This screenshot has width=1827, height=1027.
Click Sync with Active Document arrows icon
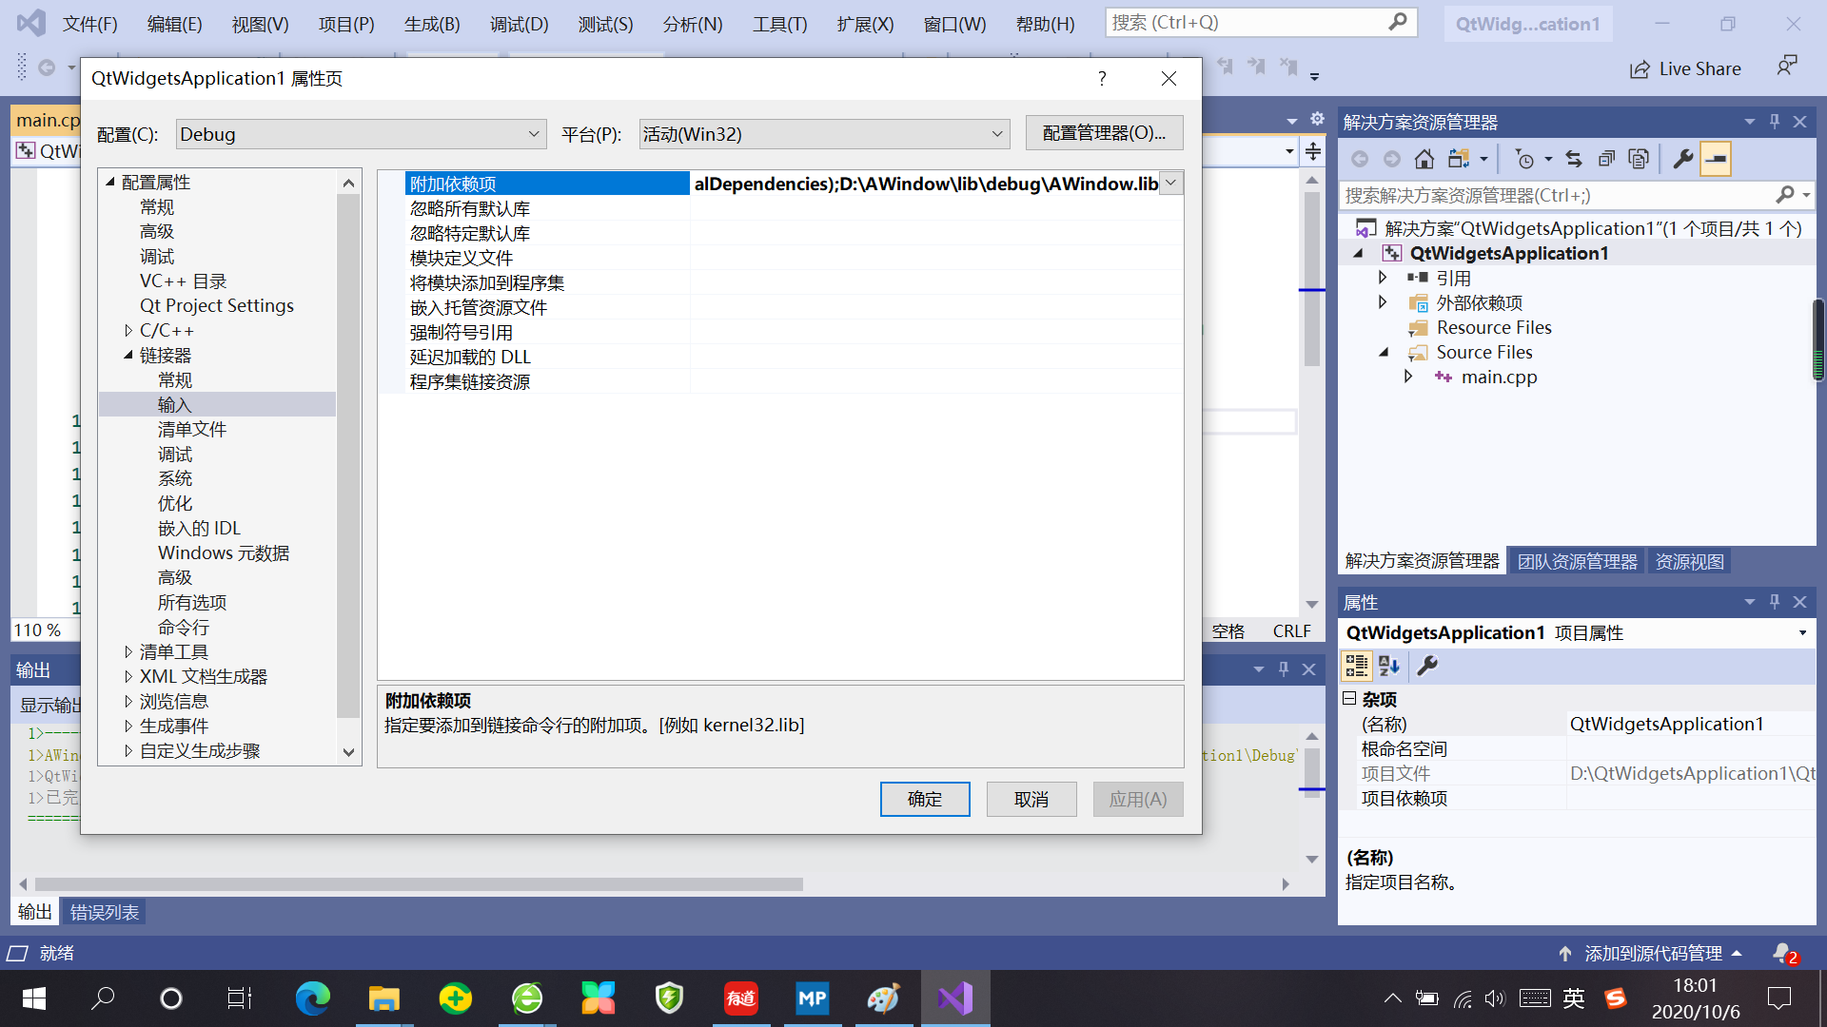1574,159
